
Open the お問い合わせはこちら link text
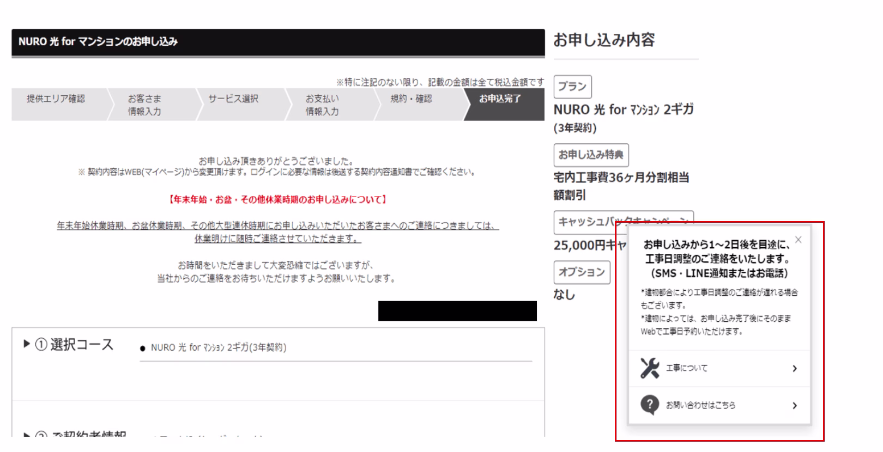coord(701,405)
